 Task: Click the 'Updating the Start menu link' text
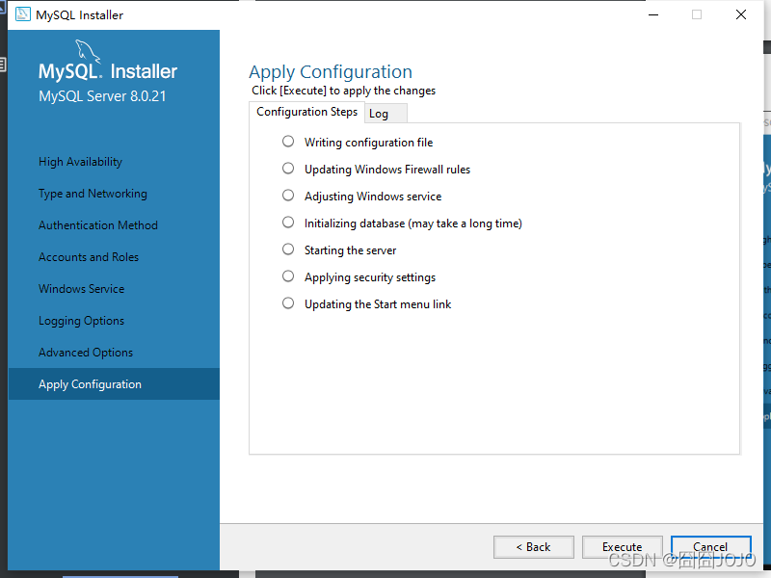(x=378, y=304)
